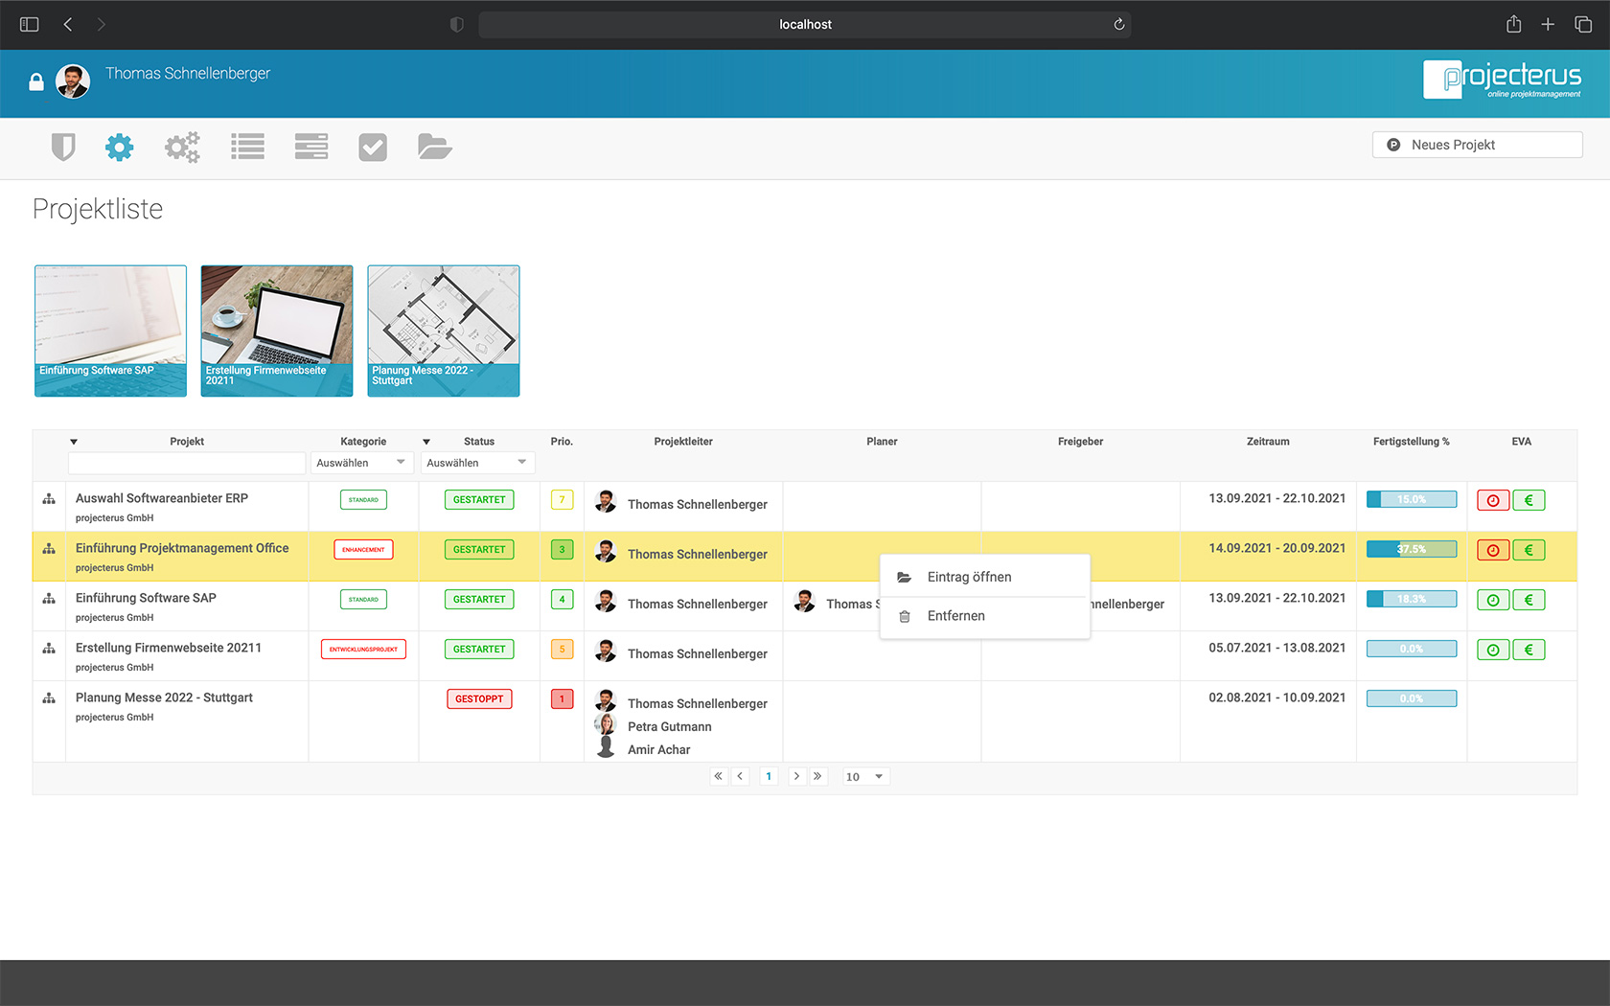Click the shield icon in the toolbar
This screenshot has width=1610, height=1006.
(x=63, y=147)
